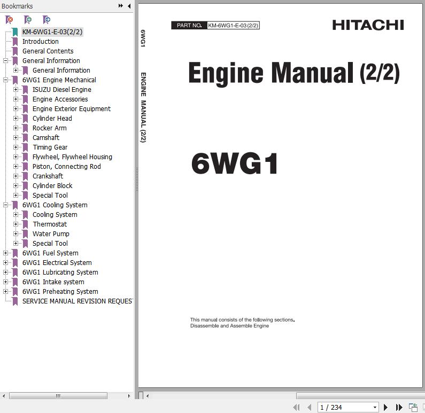Click the bookmarks panel horizontal scrollbar

[58, 396]
